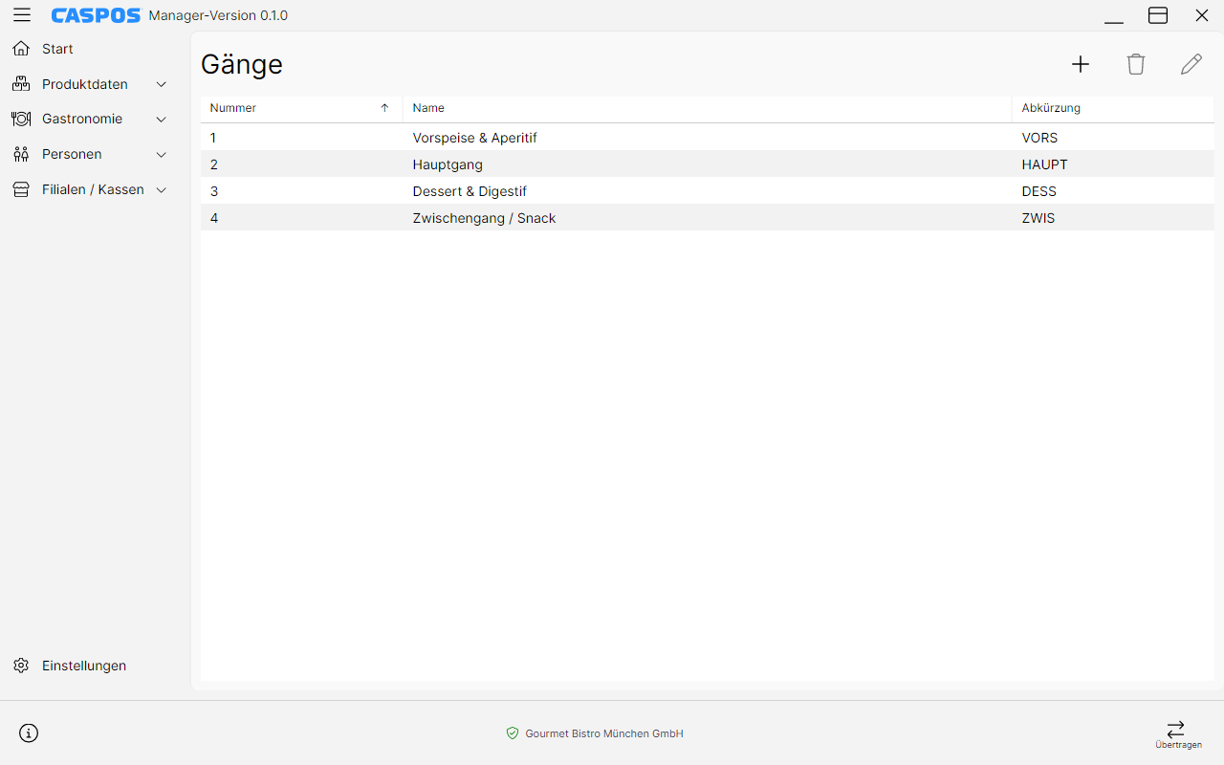
Task: Expand the Personen chevron
Action: pyautogui.click(x=162, y=155)
